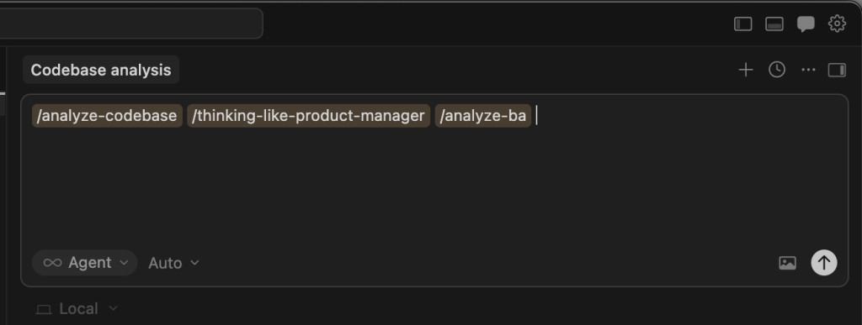This screenshot has width=862, height=325.
Task: Click inside the chat prompt input area
Action: [434, 181]
